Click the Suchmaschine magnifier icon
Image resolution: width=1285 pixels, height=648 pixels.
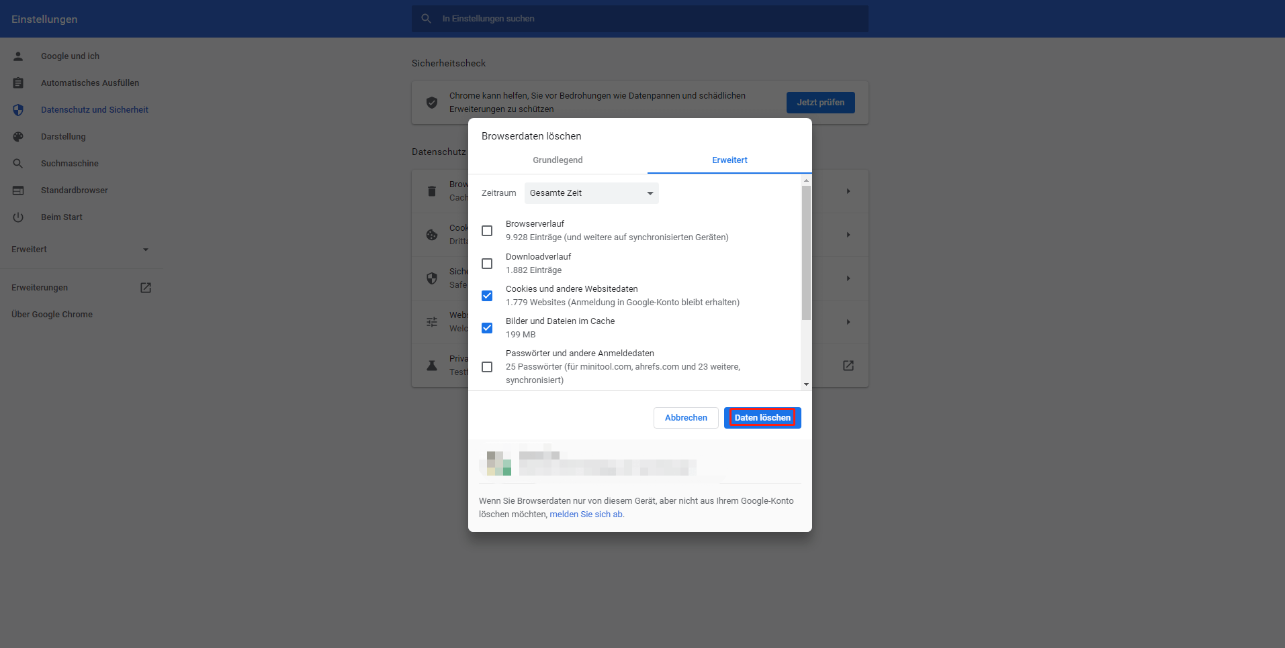click(18, 164)
